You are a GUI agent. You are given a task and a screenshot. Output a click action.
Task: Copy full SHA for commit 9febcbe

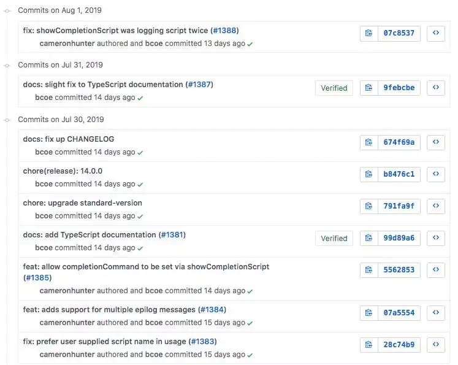(x=368, y=88)
